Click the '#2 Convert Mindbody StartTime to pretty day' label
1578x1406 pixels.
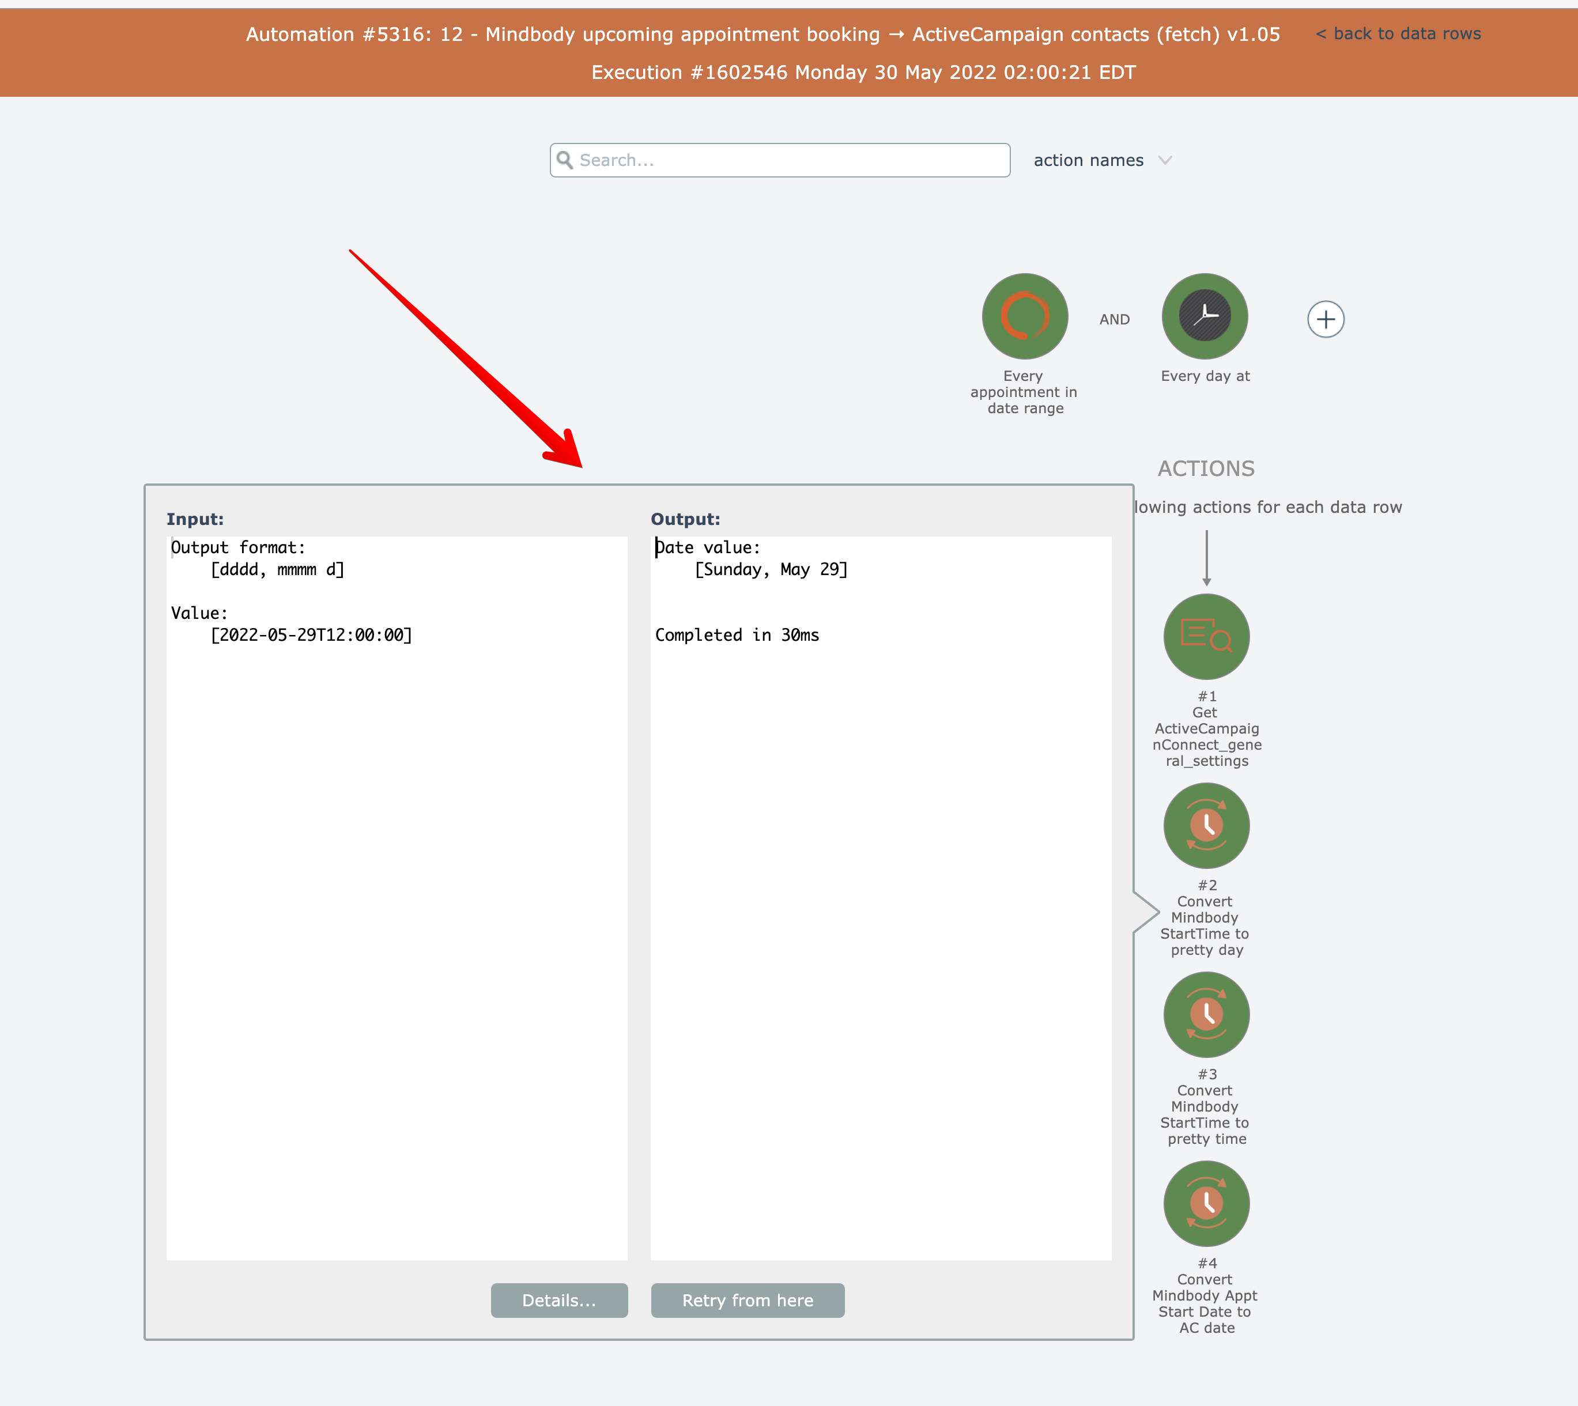pos(1206,918)
